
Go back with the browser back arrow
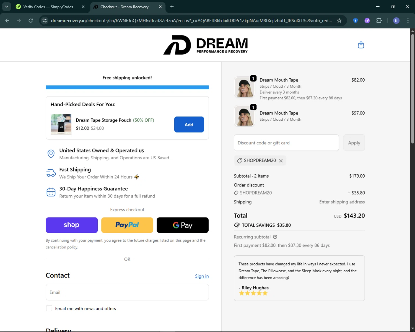[x=7, y=20]
